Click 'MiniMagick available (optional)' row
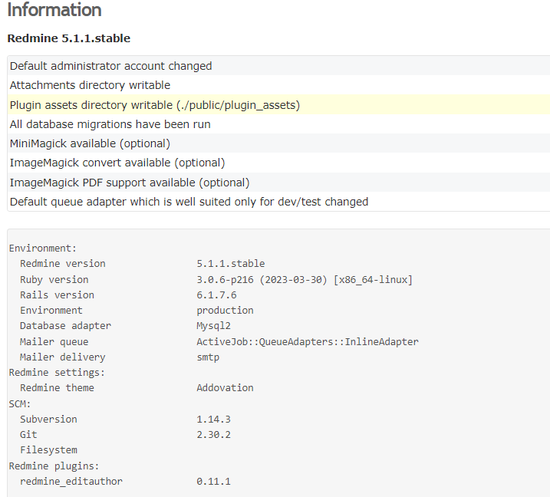Viewport: 550px width, 497px height. tap(278, 143)
